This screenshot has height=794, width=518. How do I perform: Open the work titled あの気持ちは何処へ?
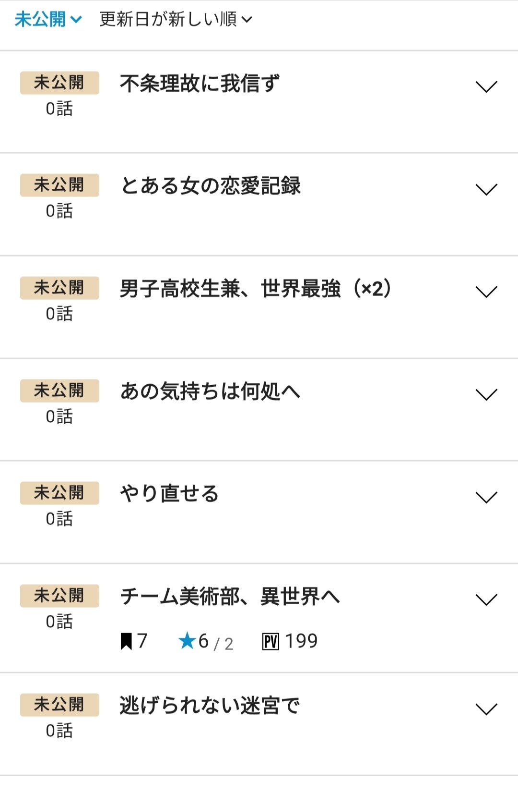pyautogui.click(x=210, y=391)
